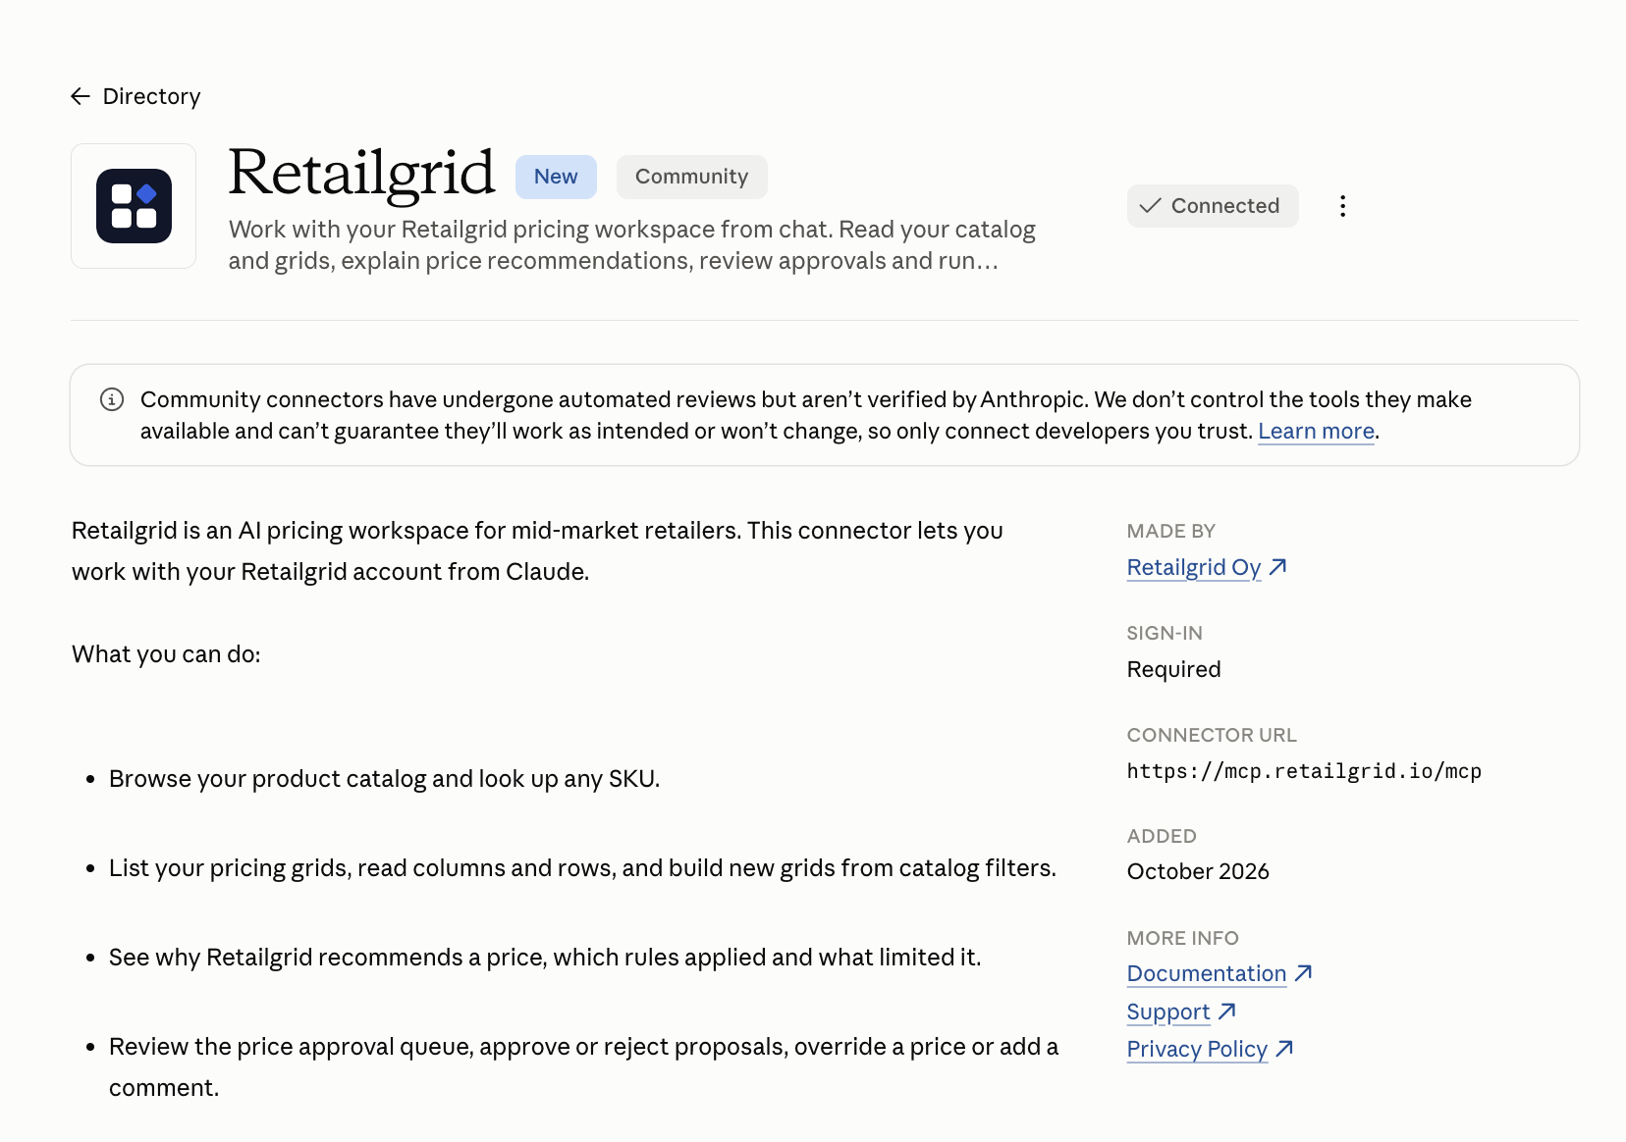Click the 'MADE BY' label
This screenshot has height=1142, width=1626.
point(1171,531)
